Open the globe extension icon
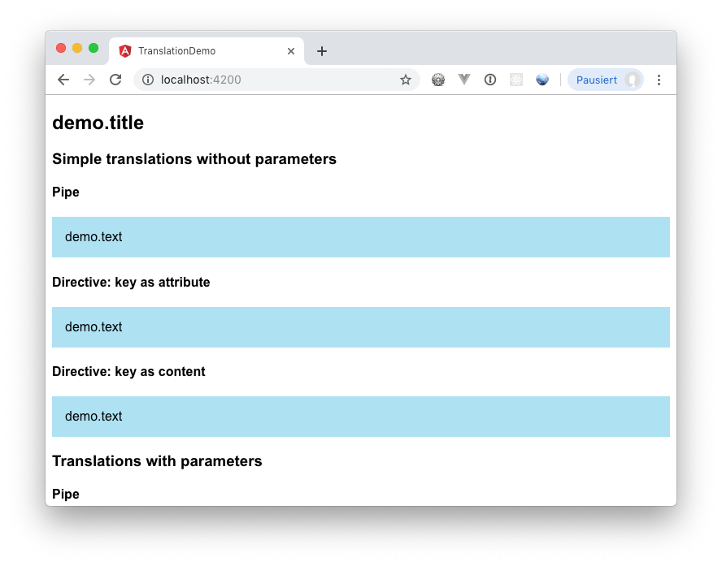The height and width of the screenshot is (566, 722). pos(542,80)
